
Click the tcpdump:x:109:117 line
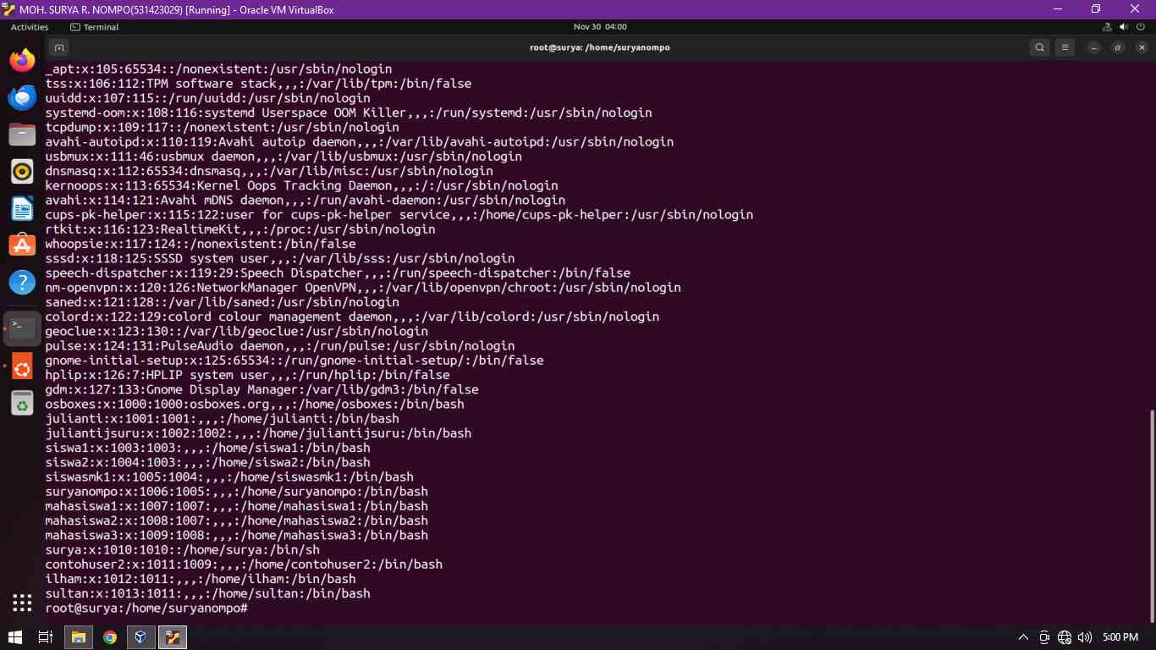222,127
